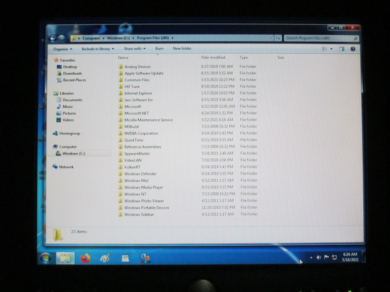Select the Common Files folder icon

pyautogui.click(x=121, y=80)
